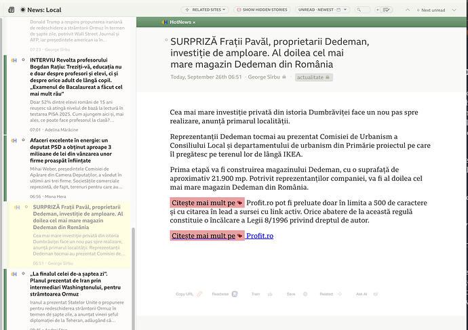This screenshot has height=330, width=468.
Task: Click HotNews favicon beside La finalul celei story
Action: point(14,274)
